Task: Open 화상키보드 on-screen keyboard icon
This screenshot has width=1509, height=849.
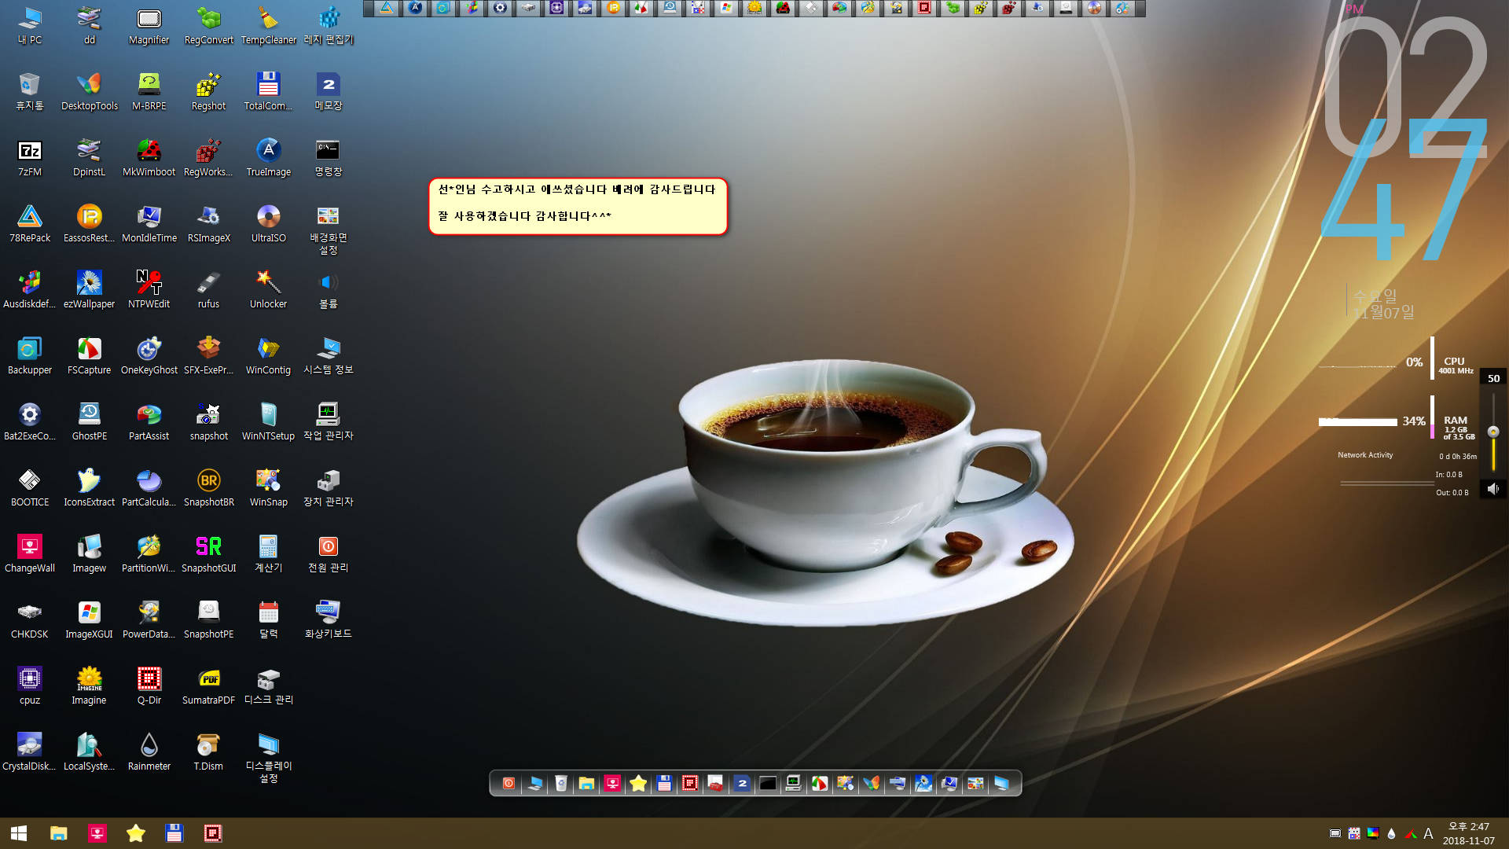Action: click(x=329, y=619)
